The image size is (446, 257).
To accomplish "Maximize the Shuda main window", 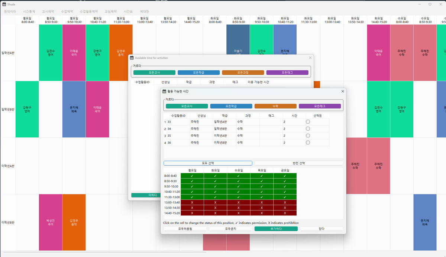I will (430, 4).
